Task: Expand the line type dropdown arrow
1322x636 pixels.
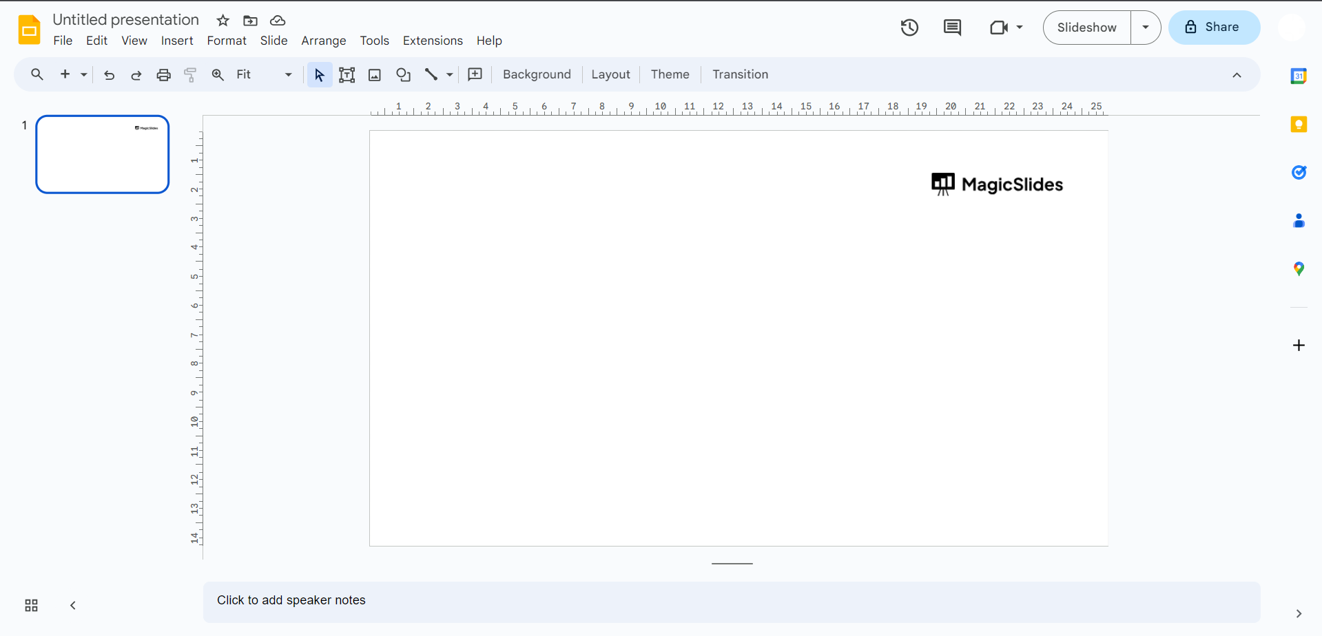Action: (449, 74)
